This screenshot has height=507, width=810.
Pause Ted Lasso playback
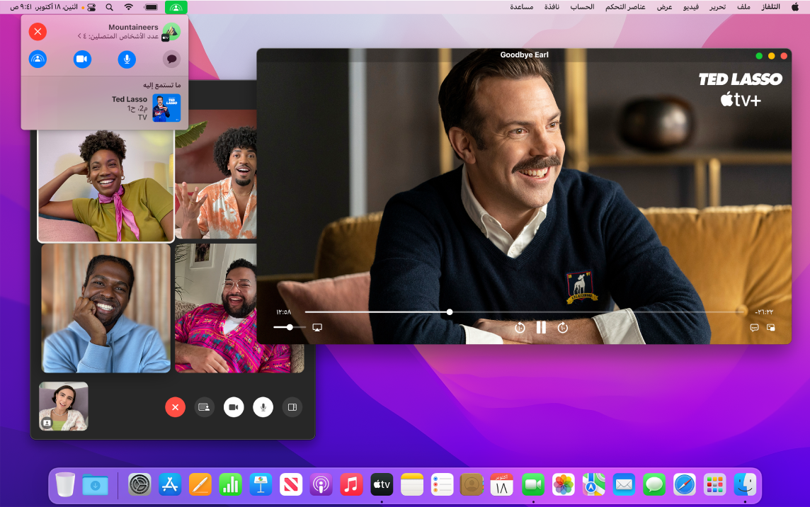click(541, 326)
